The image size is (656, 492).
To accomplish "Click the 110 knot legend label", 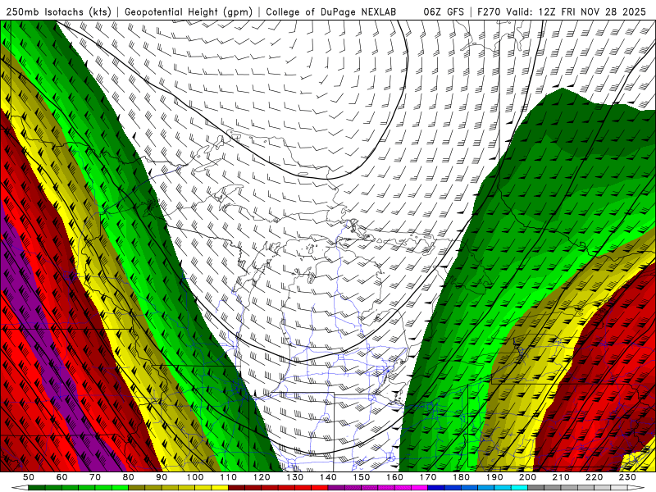I will coord(228,477).
